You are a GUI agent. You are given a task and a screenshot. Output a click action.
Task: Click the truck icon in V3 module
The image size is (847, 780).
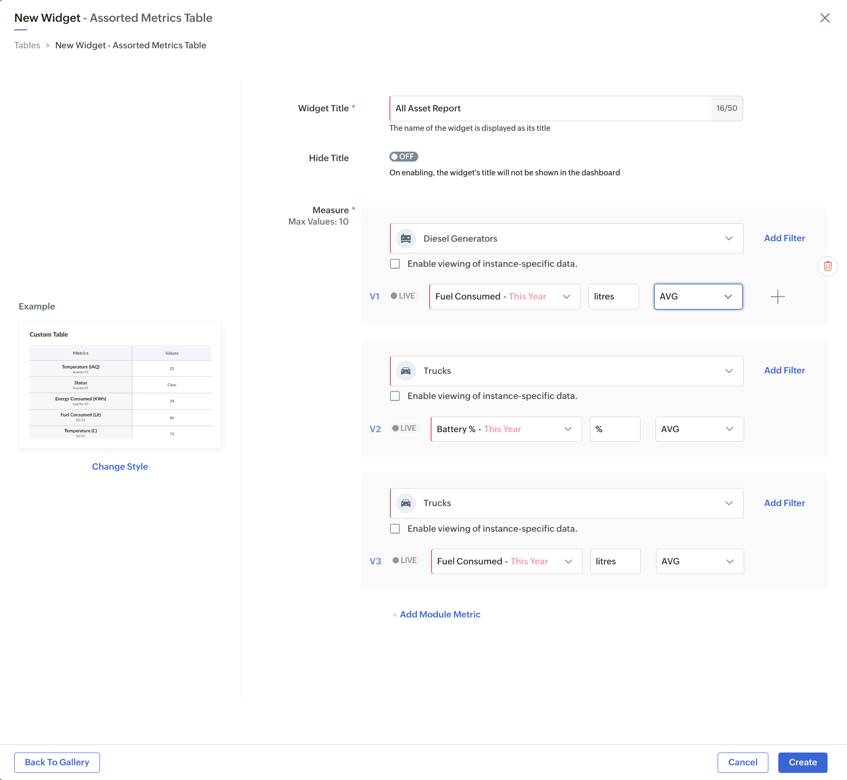406,503
